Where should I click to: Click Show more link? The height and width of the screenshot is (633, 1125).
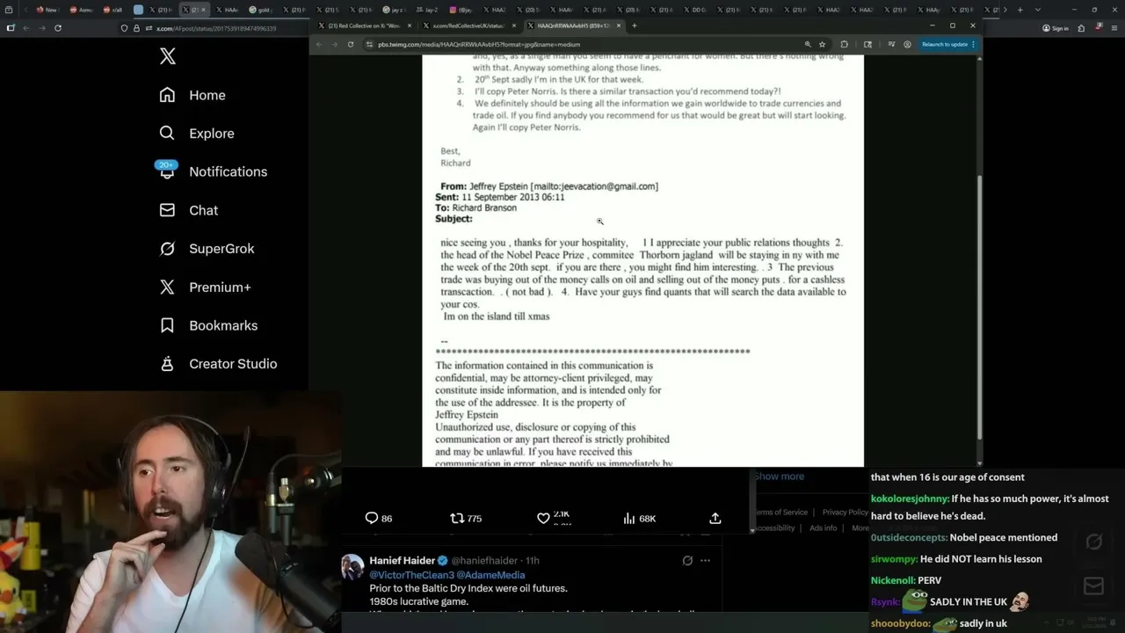coord(780,476)
